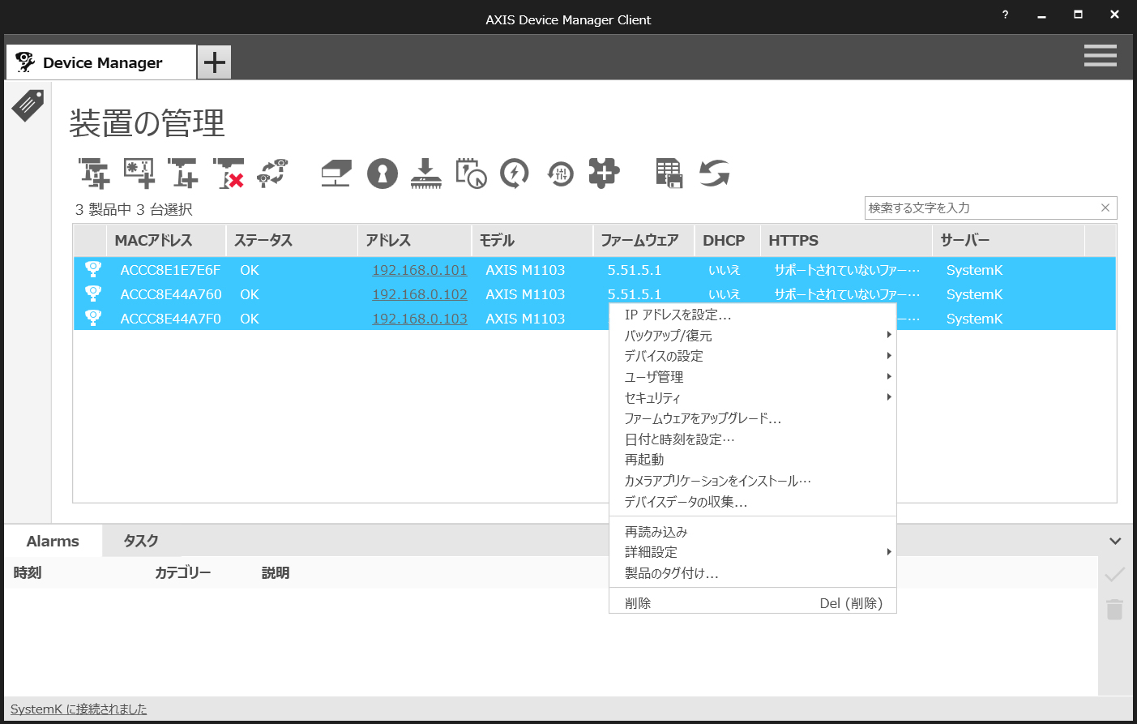Click the restart device lightning icon
Screen dimensions: 1137x724
515,174
